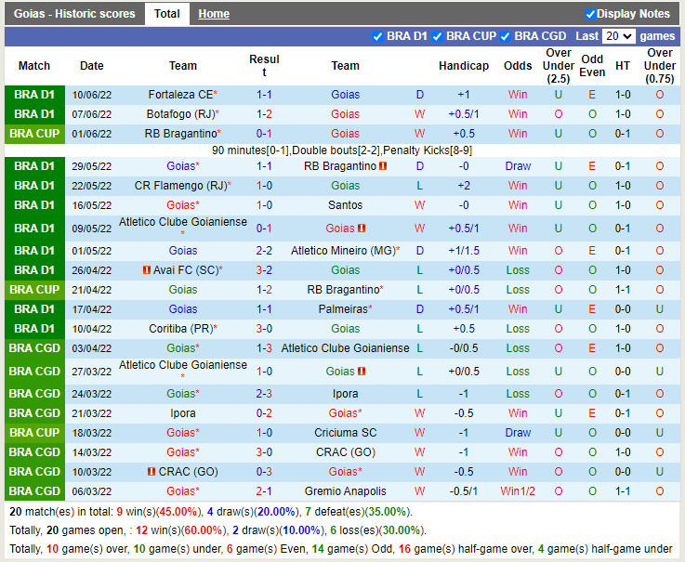The image size is (685, 562).
Task: Uncheck the BRA D1 league filter
Action: pyautogui.click(x=377, y=36)
